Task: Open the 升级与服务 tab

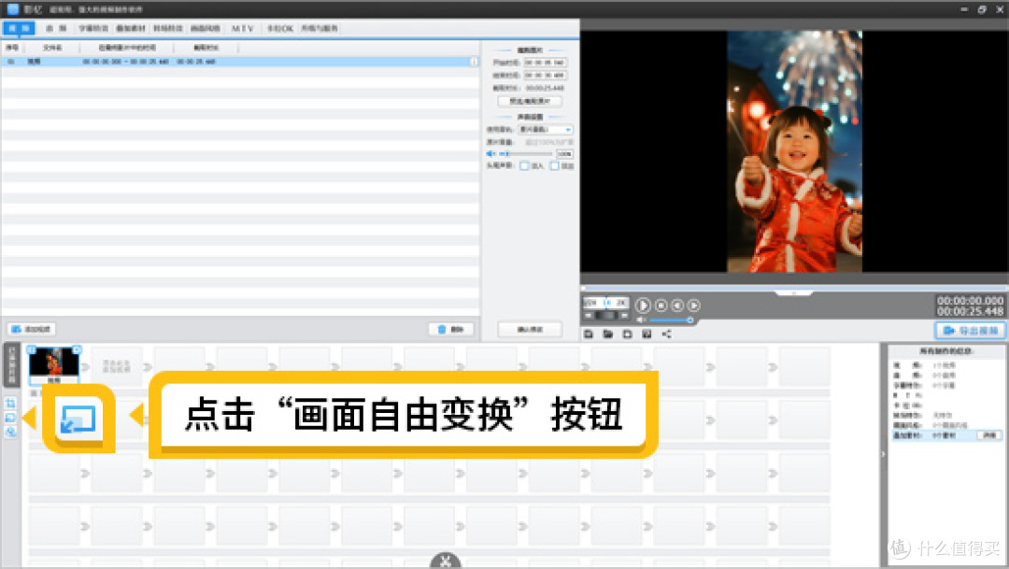Action: (x=320, y=28)
